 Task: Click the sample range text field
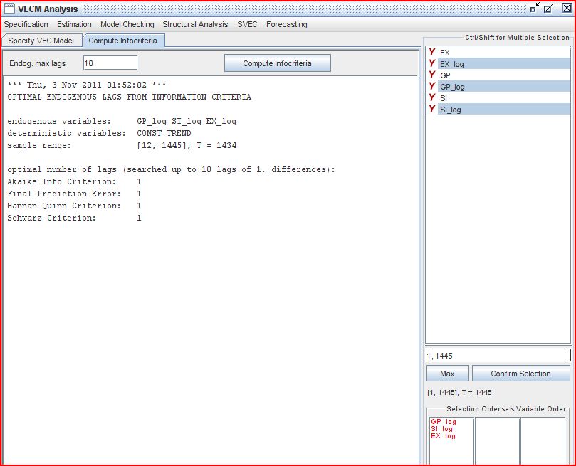click(497, 355)
